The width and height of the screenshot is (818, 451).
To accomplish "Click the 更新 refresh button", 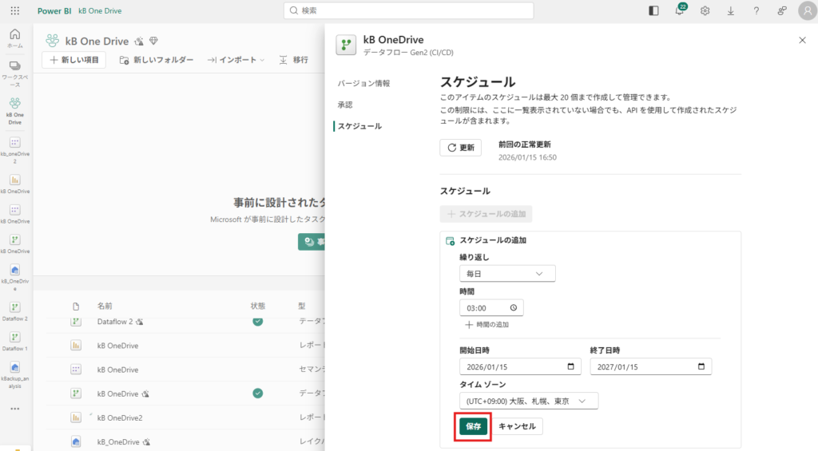I will 460,148.
